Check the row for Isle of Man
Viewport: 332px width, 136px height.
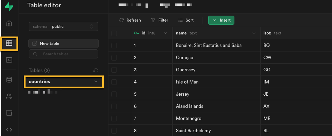click(x=114, y=82)
